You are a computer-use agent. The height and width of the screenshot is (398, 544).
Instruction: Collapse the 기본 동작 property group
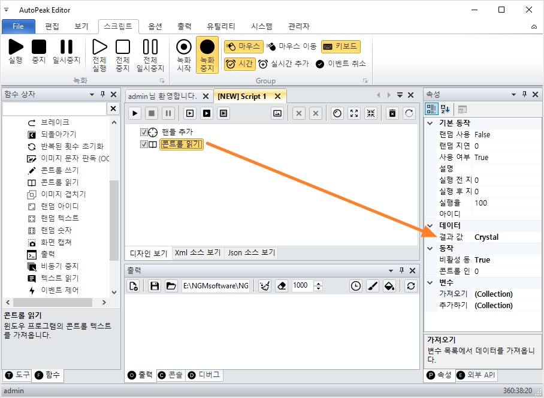(430, 123)
